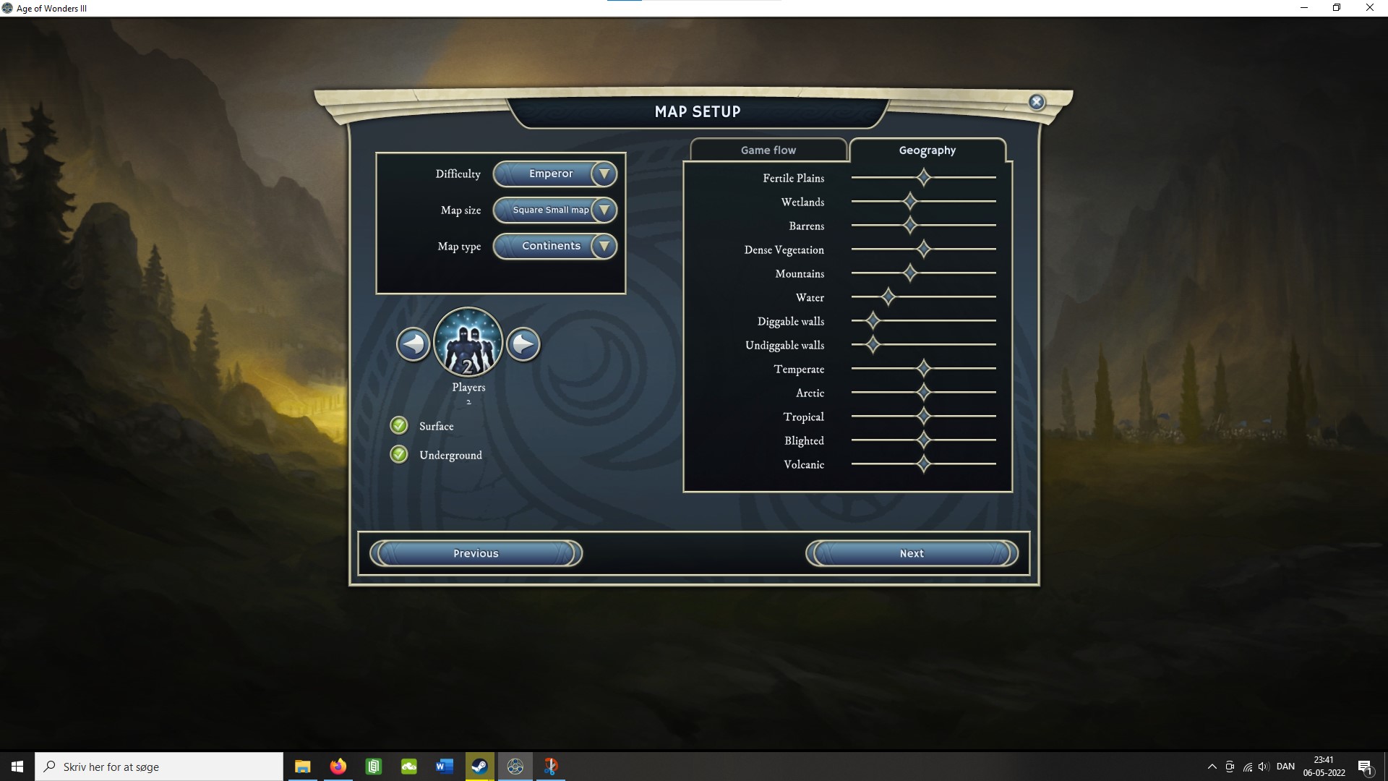1388x781 pixels.
Task: Open the Map size dropdown arrow
Action: [604, 210]
